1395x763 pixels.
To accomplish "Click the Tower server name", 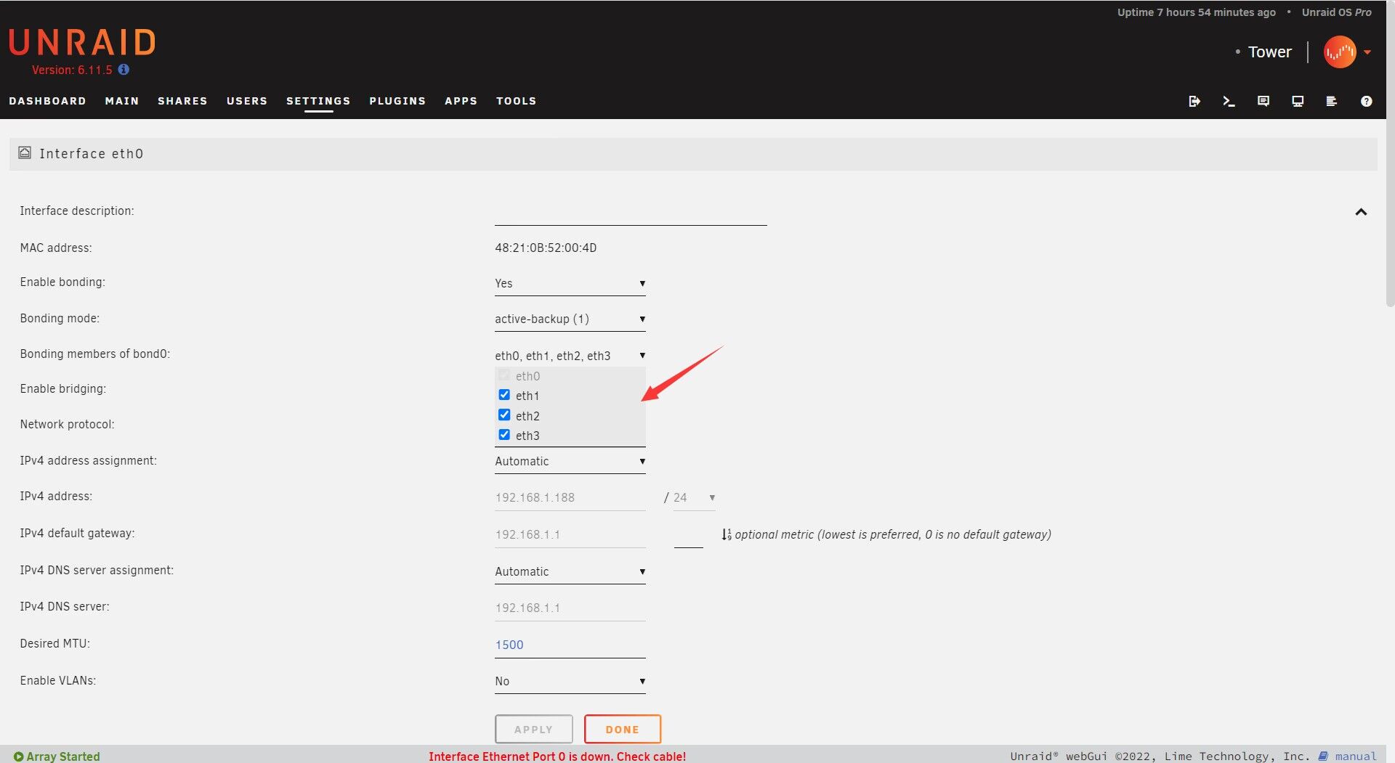I will pos(1269,52).
